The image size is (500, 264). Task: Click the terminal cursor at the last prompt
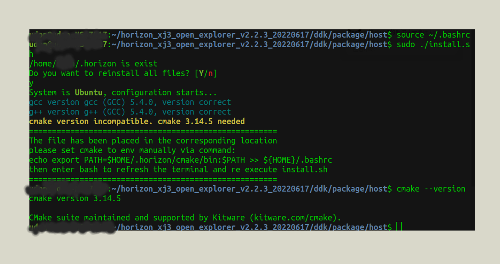click(398, 227)
